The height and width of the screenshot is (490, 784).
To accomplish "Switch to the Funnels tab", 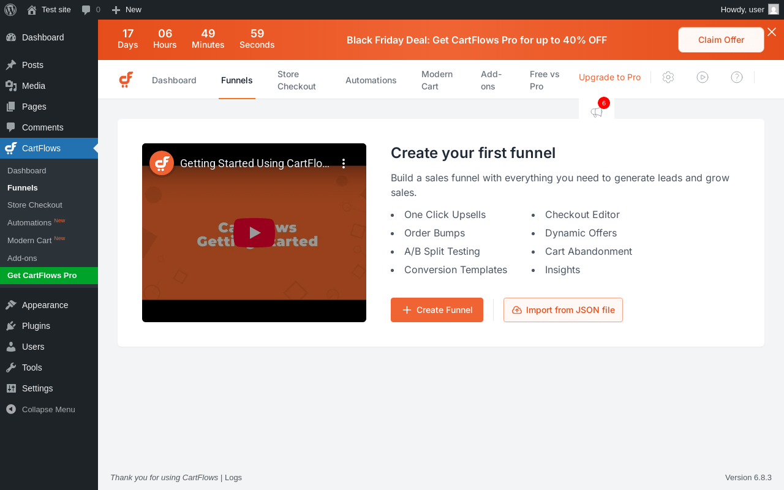I will point(237,80).
